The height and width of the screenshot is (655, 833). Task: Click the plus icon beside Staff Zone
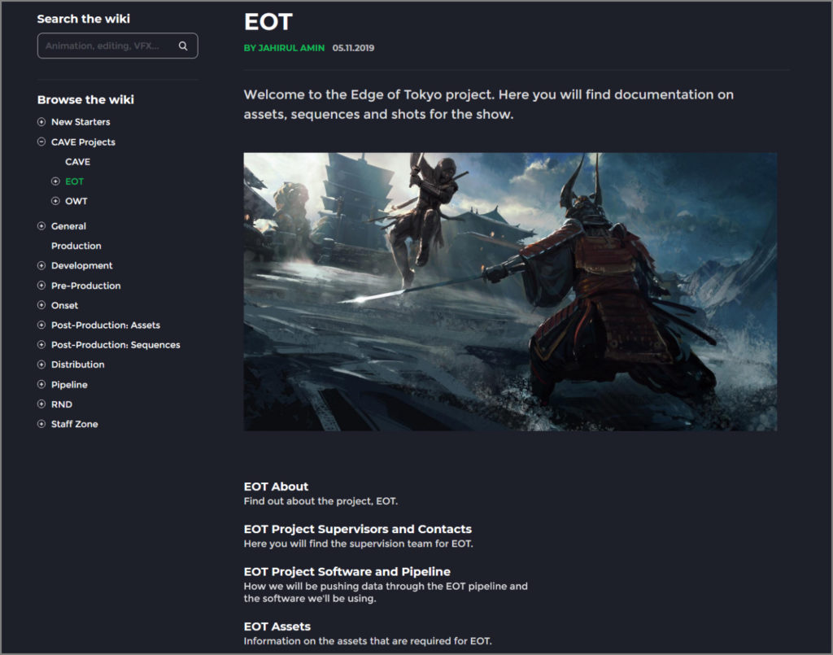click(x=41, y=424)
